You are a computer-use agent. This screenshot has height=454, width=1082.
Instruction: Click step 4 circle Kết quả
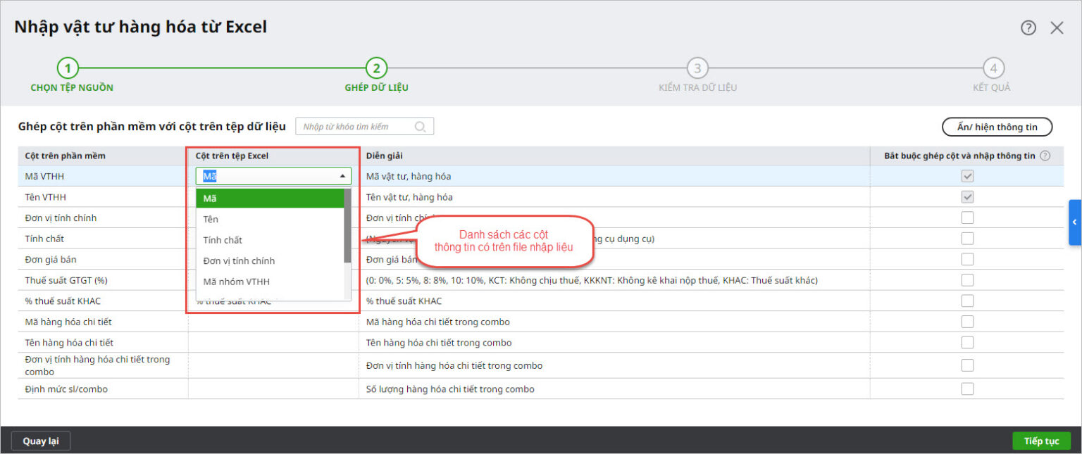(993, 68)
